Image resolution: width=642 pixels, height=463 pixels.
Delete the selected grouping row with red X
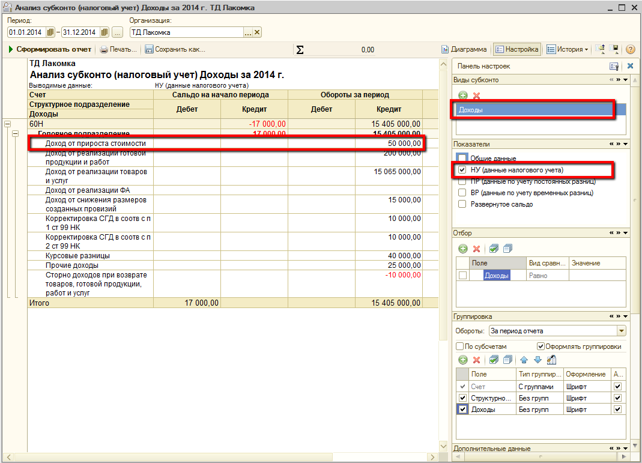tap(476, 360)
